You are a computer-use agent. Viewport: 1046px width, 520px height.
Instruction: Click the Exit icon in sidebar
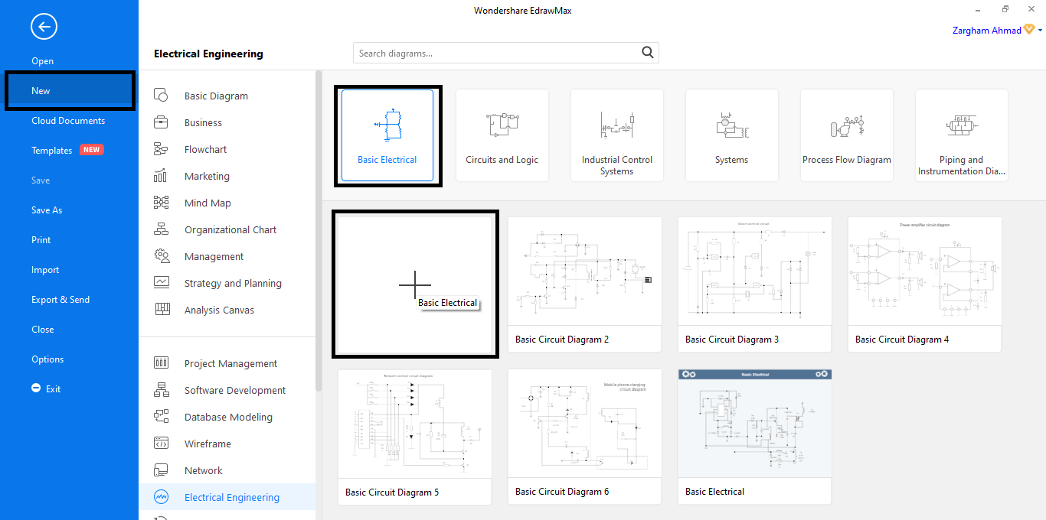pyautogui.click(x=36, y=388)
